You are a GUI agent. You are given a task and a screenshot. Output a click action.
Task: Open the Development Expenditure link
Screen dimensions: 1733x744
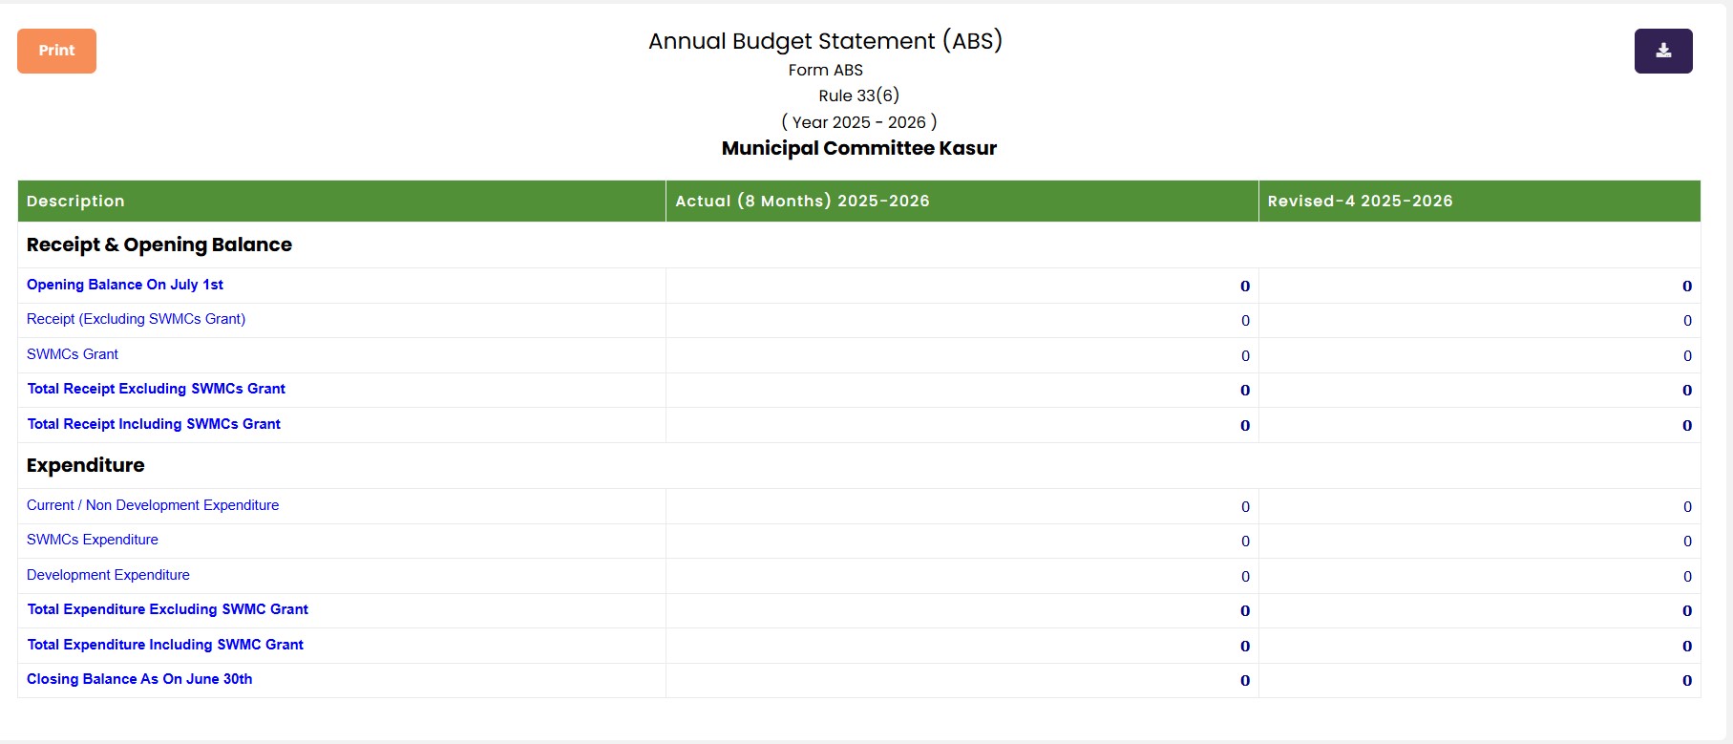[108, 575]
